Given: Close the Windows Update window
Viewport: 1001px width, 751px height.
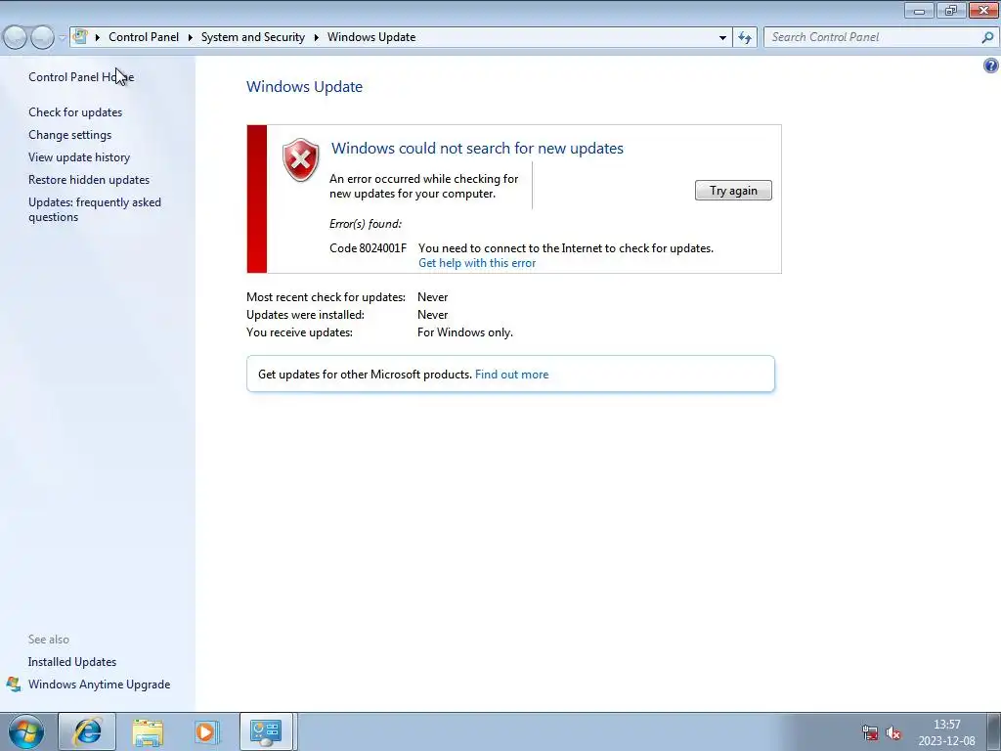Looking at the screenshot, I should click(983, 10).
